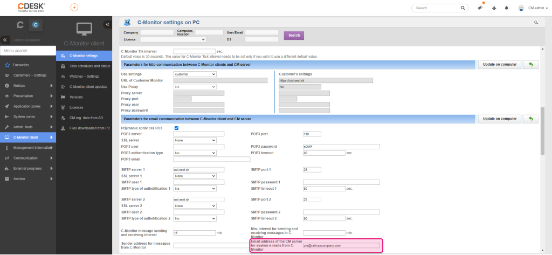
Task: Click the SMTP server 1 field
Action: [199, 169]
